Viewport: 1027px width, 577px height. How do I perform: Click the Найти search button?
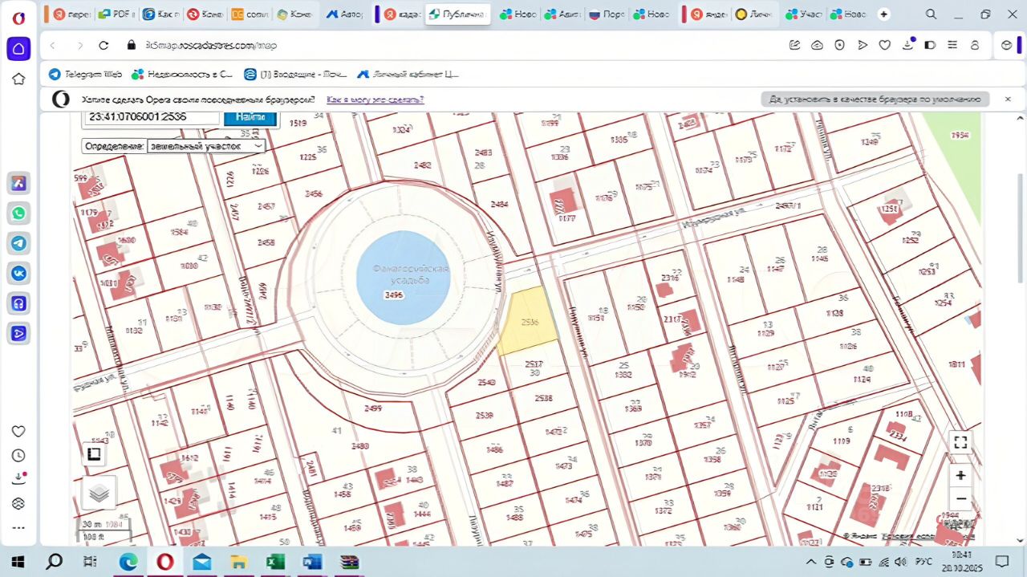250,117
